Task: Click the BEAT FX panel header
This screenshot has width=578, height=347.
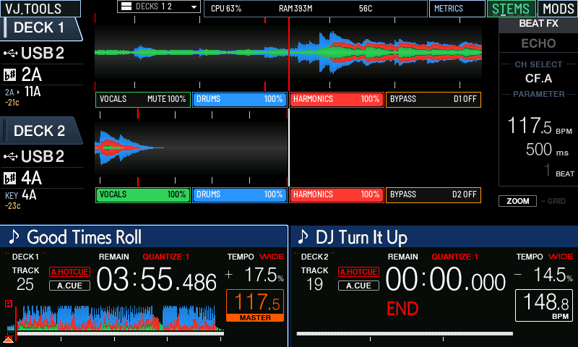Action: pos(538,24)
